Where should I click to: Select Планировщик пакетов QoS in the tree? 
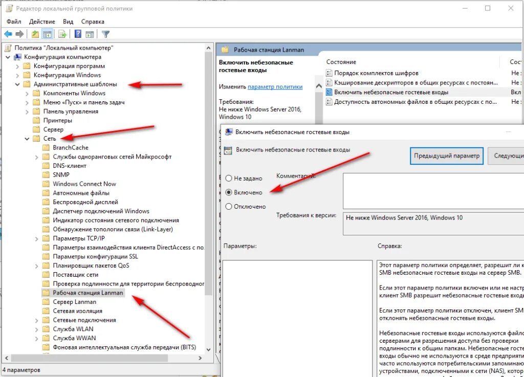click(91, 266)
